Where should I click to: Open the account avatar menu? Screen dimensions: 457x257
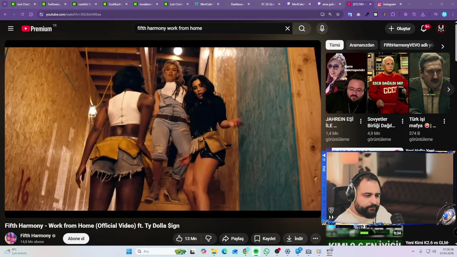pos(441,29)
